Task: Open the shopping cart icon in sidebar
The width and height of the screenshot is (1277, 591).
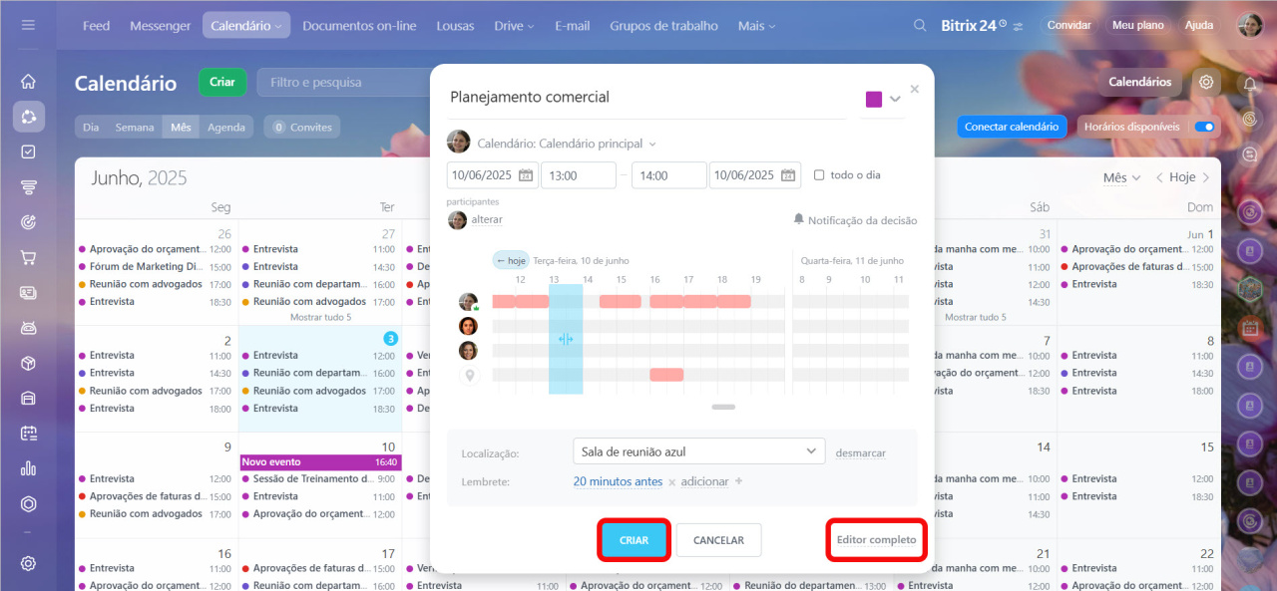Action: click(28, 257)
